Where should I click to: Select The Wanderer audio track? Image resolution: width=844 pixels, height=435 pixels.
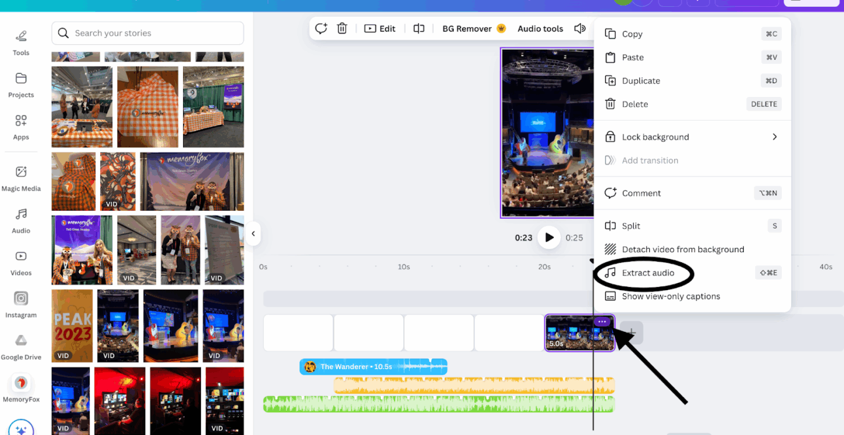(373, 367)
